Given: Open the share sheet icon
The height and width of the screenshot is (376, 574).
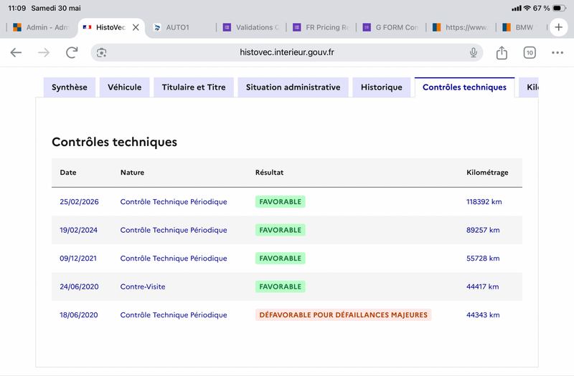Looking at the screenshot, I should click(502, 52).
